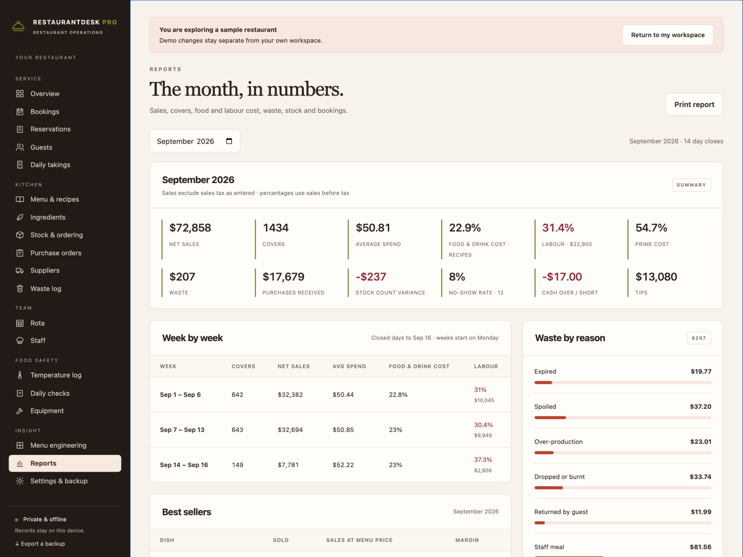
Task: Click the Sep 7 – Sep 13 week row
Action: [330, 430]
